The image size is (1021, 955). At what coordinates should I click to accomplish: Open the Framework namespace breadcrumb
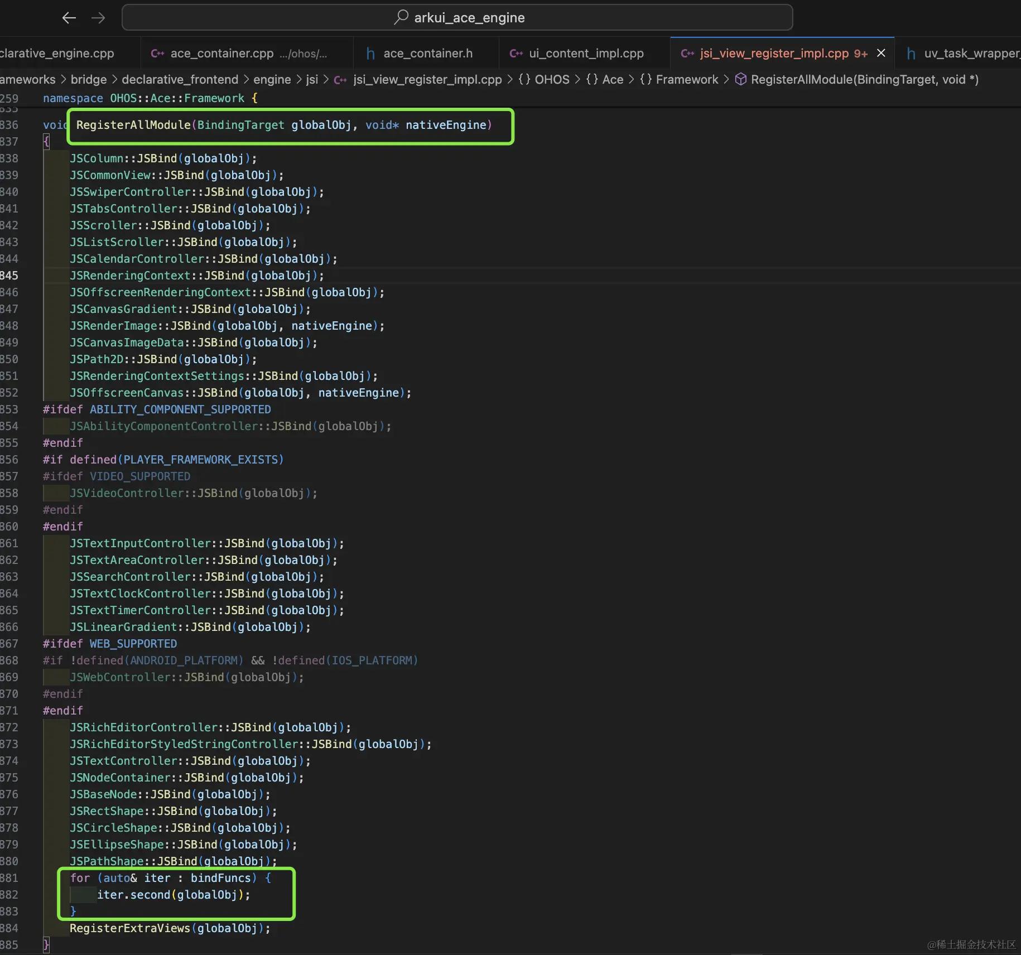coord(679,79)
